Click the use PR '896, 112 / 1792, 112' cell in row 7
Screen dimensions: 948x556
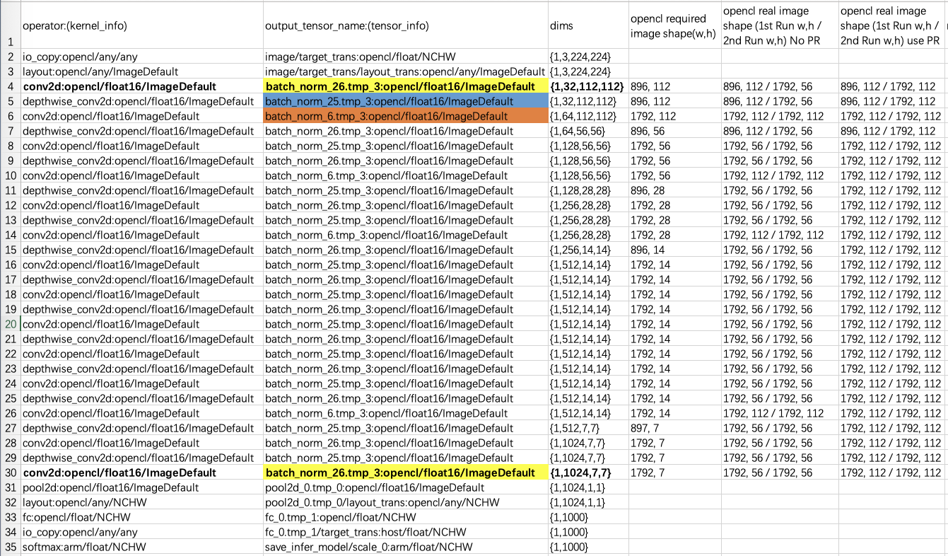click(891, 131)
